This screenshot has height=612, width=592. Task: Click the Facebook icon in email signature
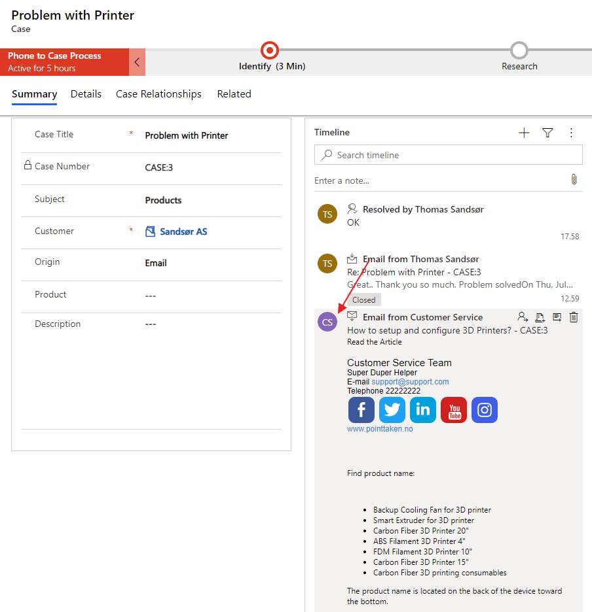pyautogui.click(x=361, y=410)
